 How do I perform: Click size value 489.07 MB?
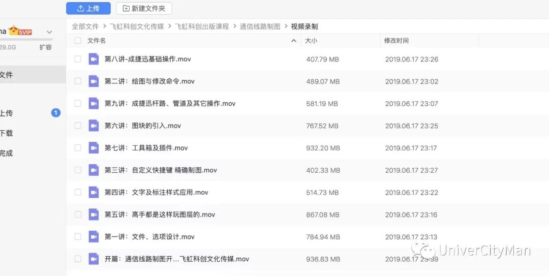[x=323, y=82]
